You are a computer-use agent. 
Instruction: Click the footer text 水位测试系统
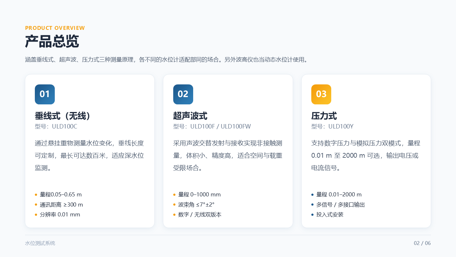pos(40,243)
